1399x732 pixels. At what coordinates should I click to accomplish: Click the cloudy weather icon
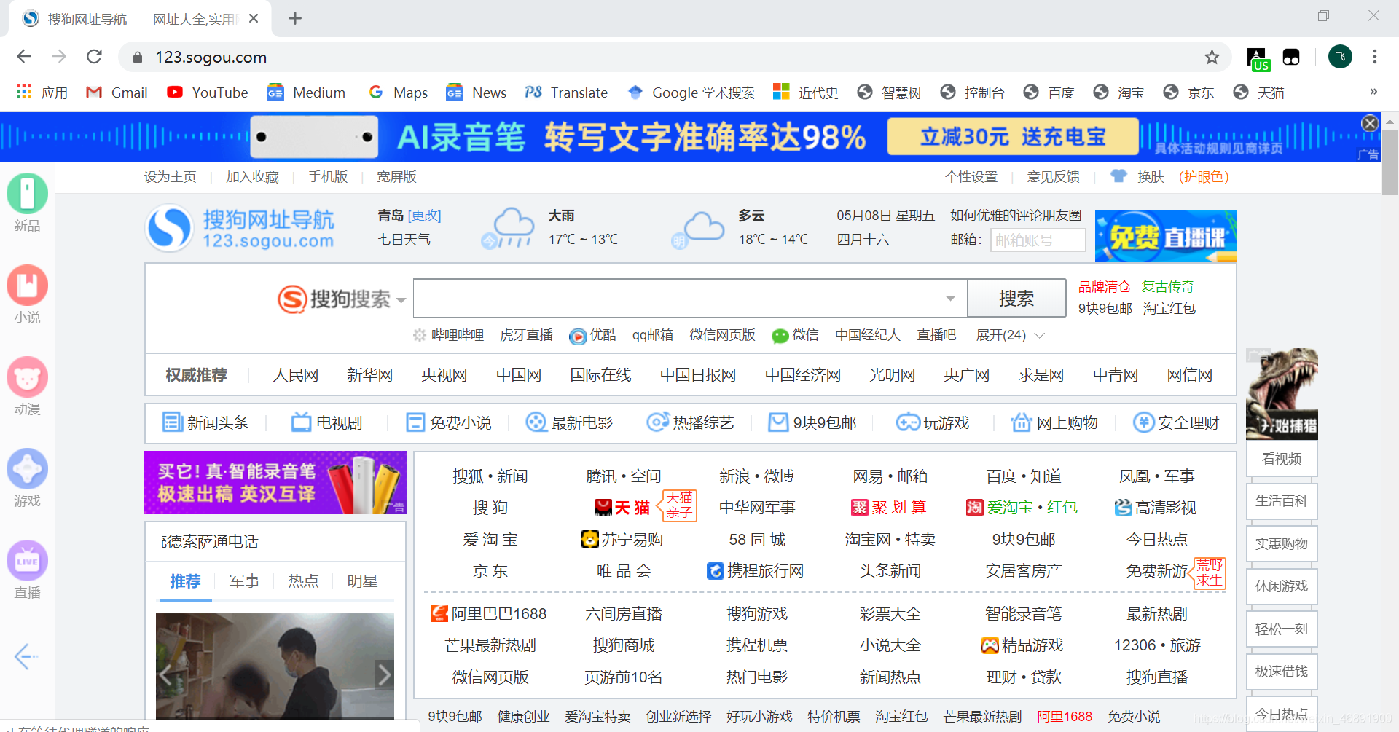coord(698,229)
